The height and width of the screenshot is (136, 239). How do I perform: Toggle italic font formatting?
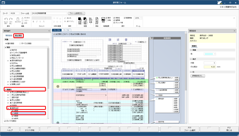click(37, 22)
